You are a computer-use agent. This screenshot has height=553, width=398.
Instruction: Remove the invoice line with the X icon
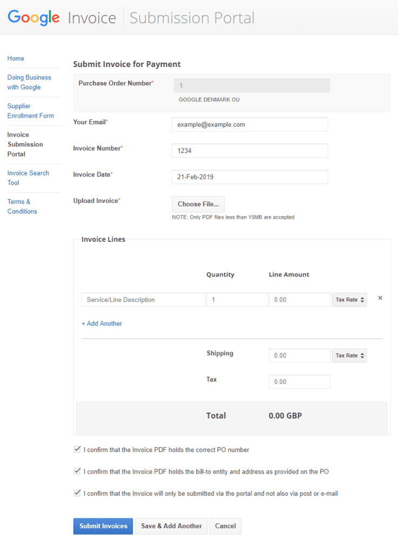coord(380,298)
